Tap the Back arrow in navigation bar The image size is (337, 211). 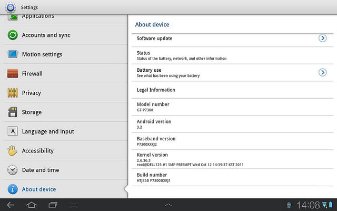click(x=11, y=205)
